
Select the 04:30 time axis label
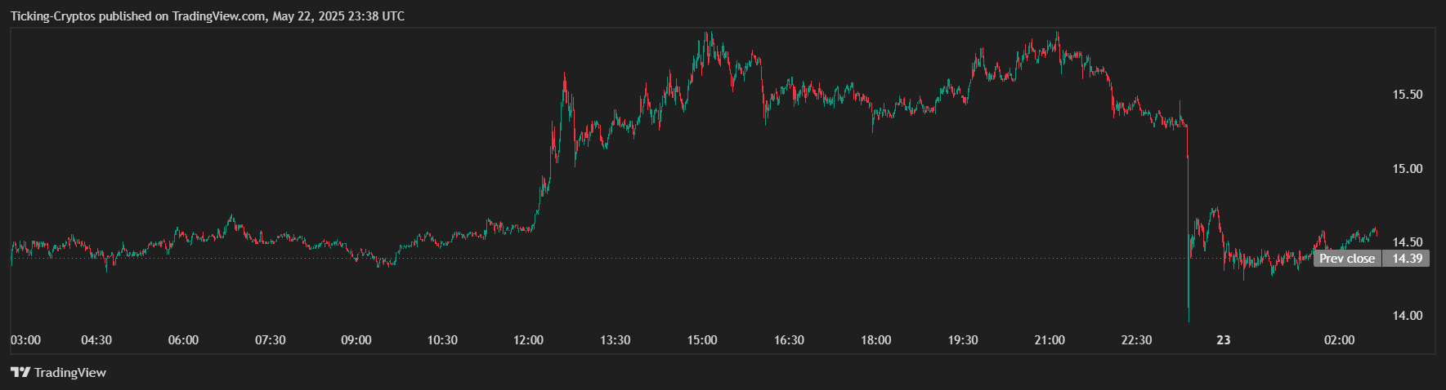tap(96, 340)
